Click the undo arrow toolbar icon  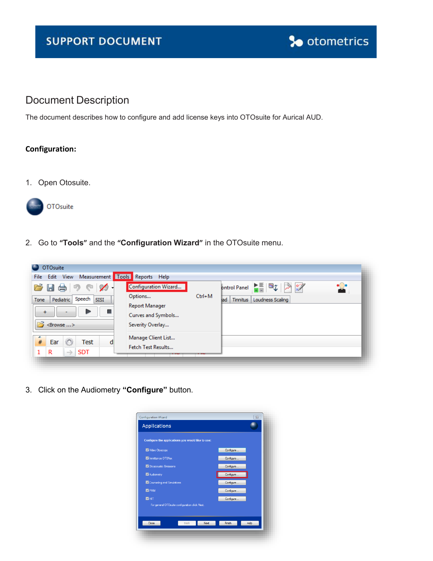(x=77, y=288)
